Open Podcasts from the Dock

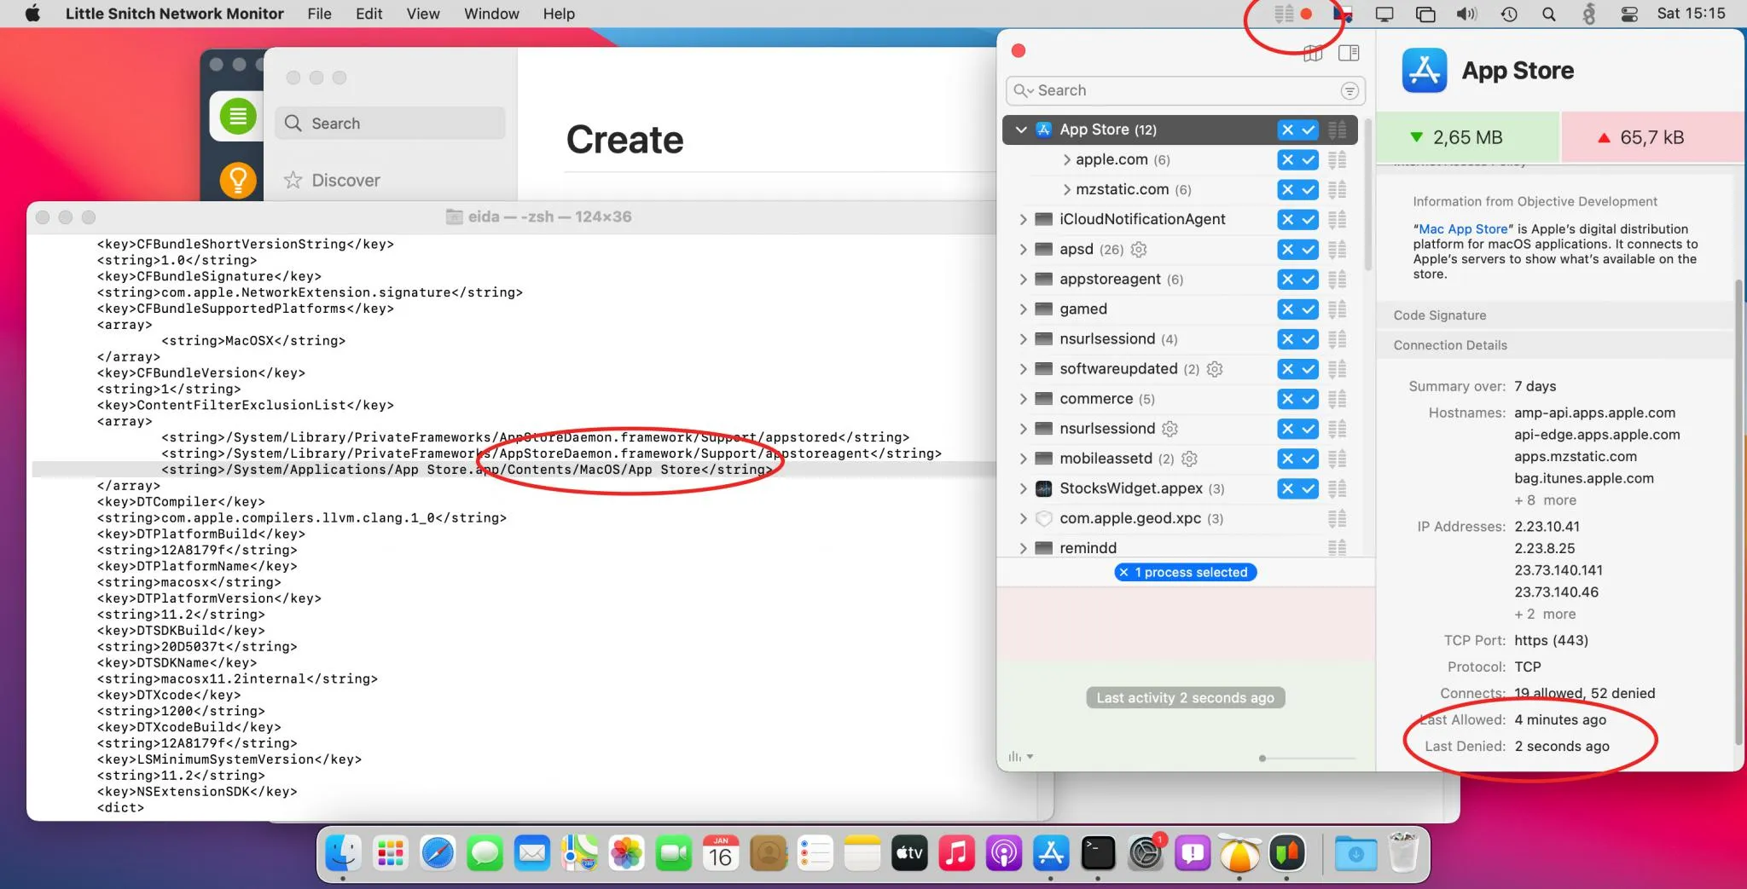(x=1004, y=852)
